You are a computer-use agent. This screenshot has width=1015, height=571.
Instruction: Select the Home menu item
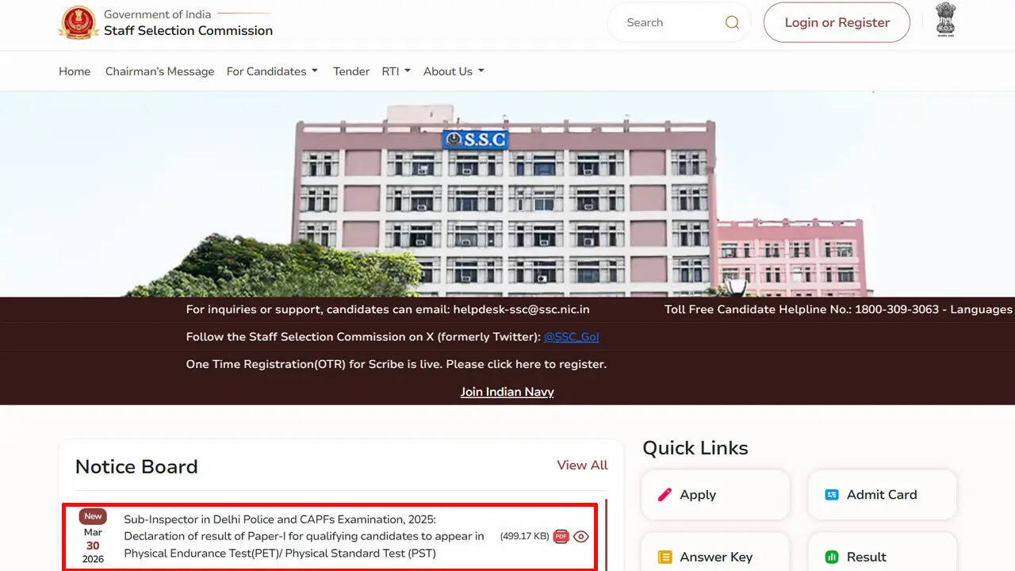click(x=74, y=71)
